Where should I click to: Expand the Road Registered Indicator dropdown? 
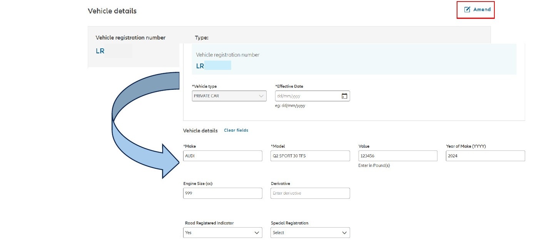point(223,233)
